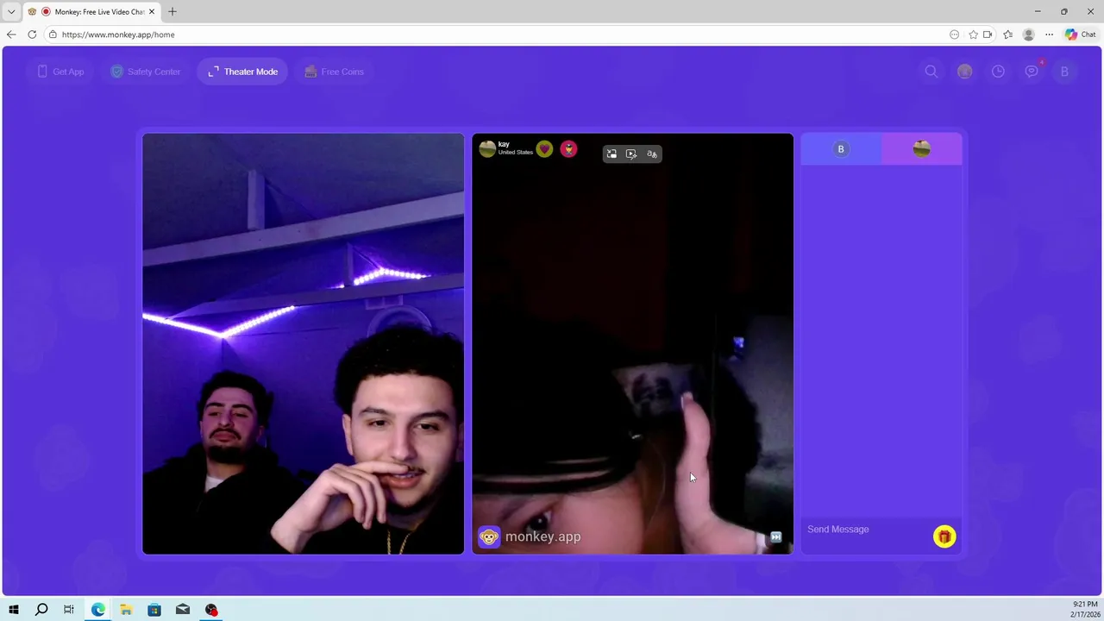The height and width of the screenshot is (621, 1104).
Task: Open the address bar more options icon
Action: pos(954,34)
